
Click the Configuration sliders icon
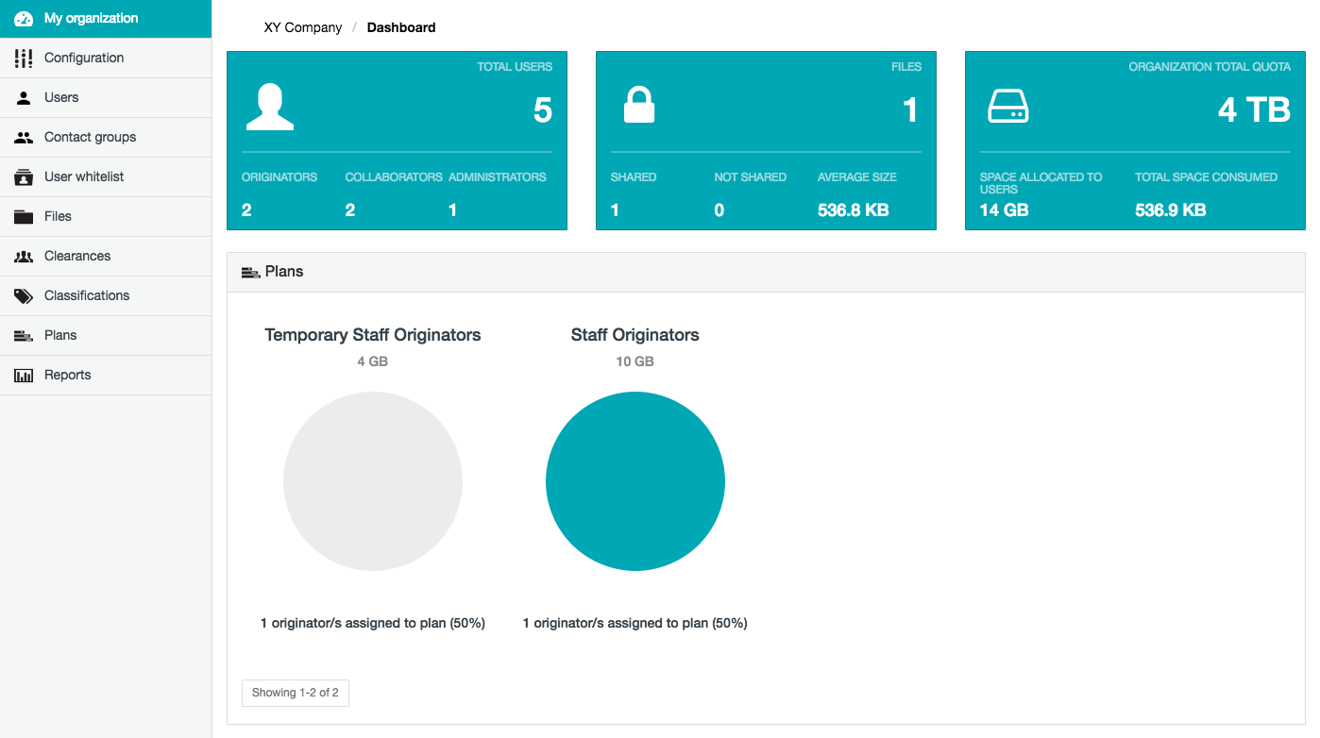click(24, 59)
